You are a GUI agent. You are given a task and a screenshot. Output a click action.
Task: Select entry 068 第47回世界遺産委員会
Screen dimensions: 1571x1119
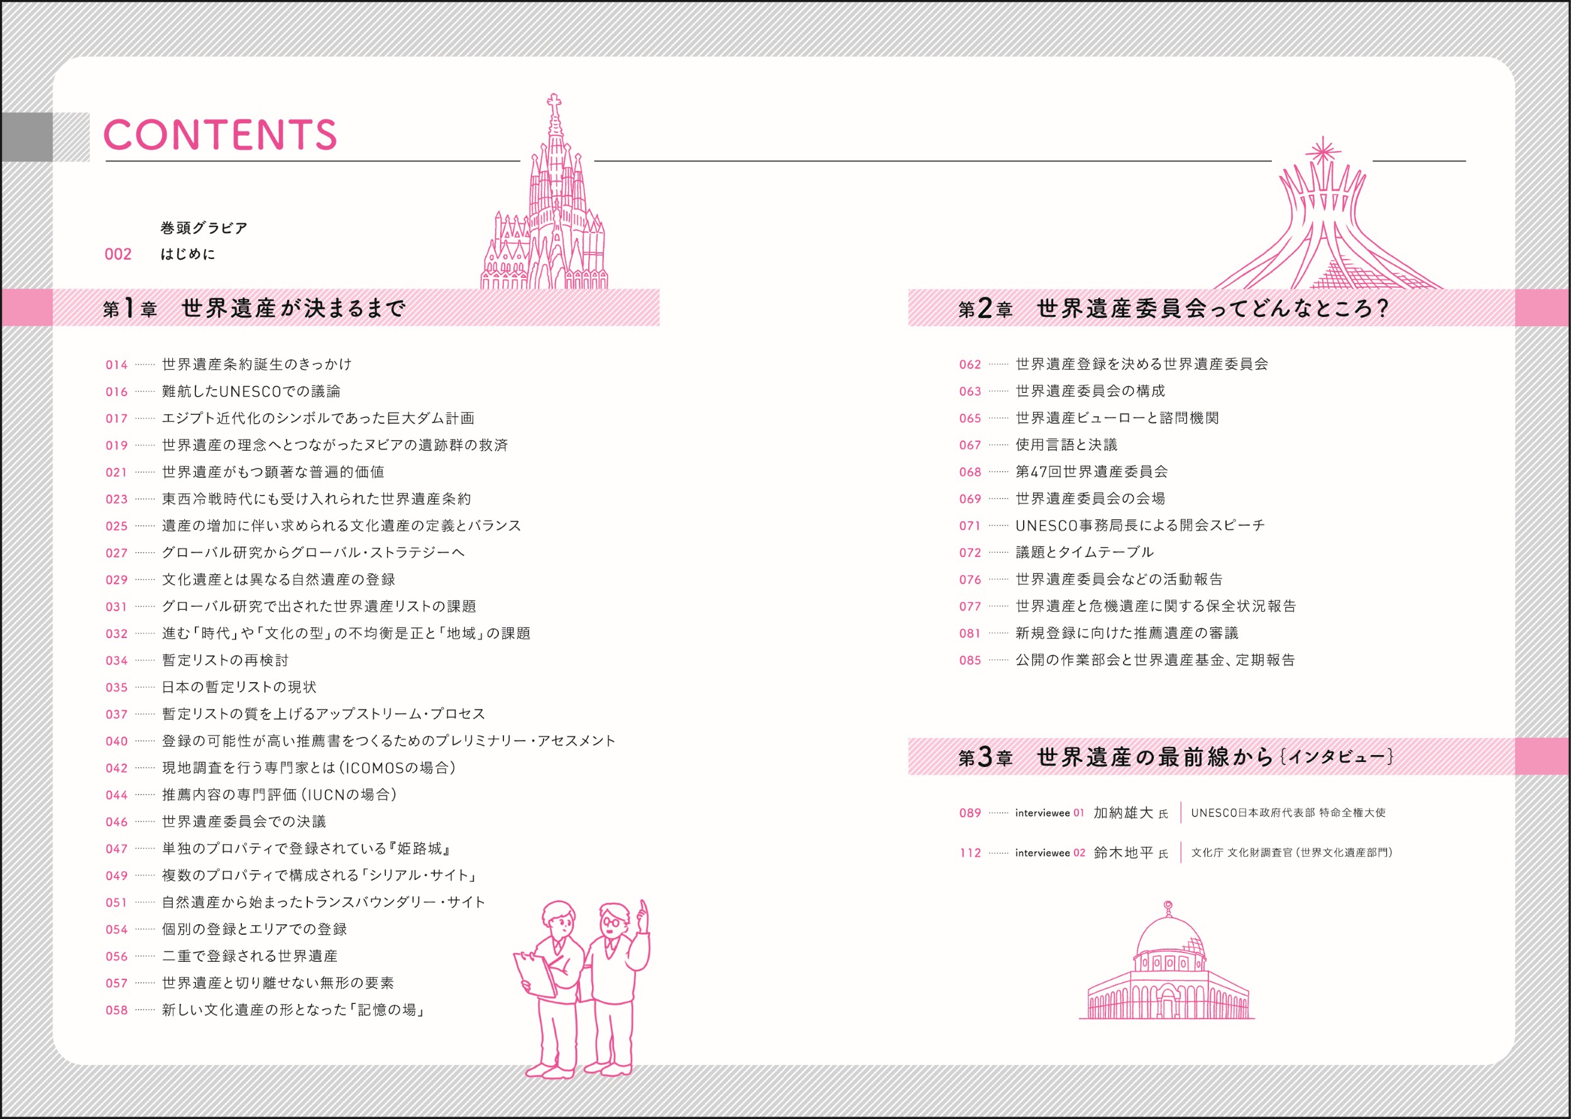coord(1064,471)
